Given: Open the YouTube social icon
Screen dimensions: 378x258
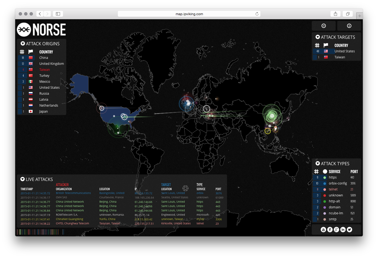Looking at the screenshot, I should click(323, 229).
